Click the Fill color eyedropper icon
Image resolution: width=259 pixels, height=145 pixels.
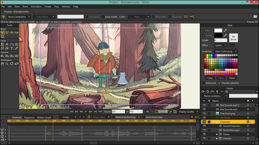coord(225,30)
